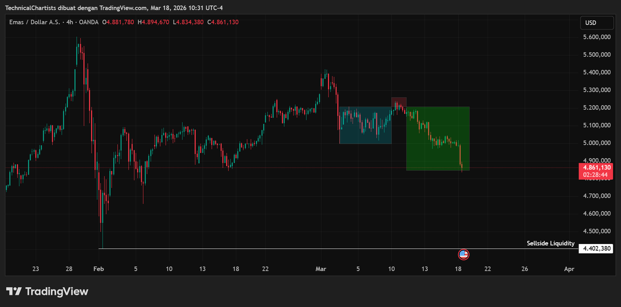Click the Feb label on time axis
The width and height of the screenshot is (621, 307).
tap(99, 269)
